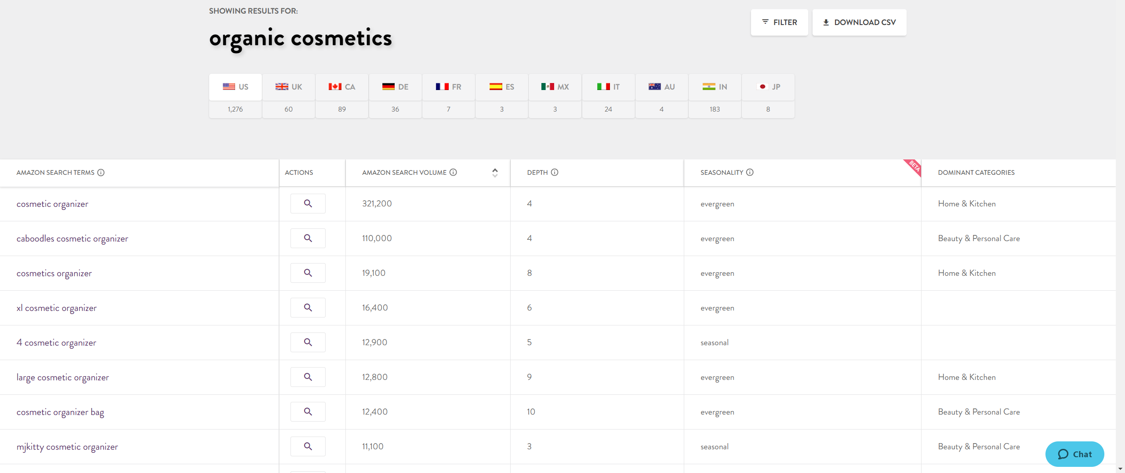Open info icon next to Seasonality header

click(x=750, y=173)
